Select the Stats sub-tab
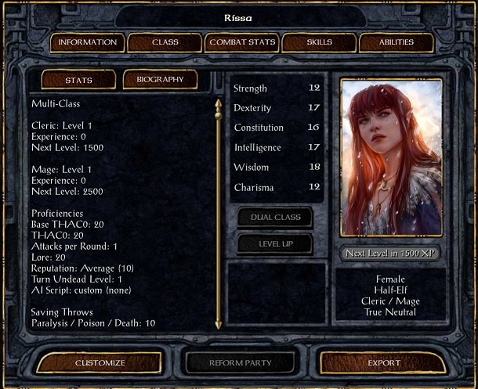The height and width of the screenshot is (389, 478). coord(78,80)
